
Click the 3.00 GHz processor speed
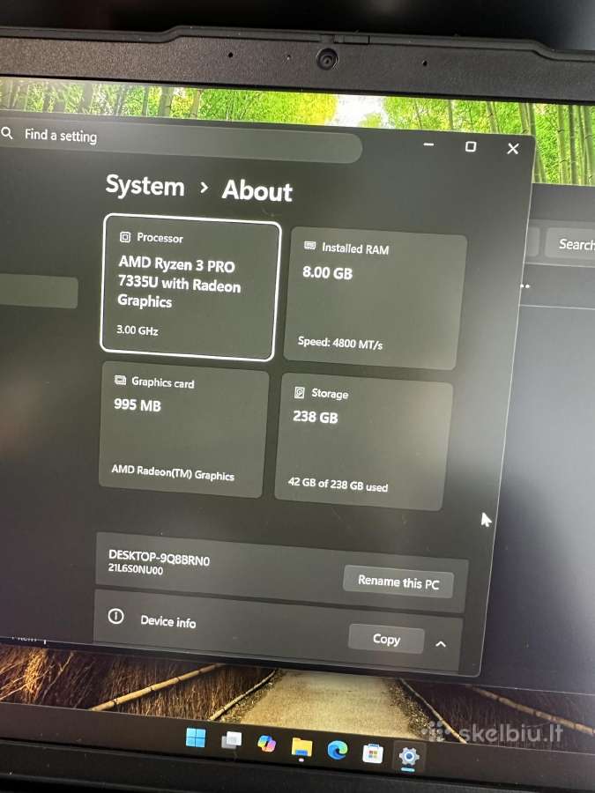(138, 330)
